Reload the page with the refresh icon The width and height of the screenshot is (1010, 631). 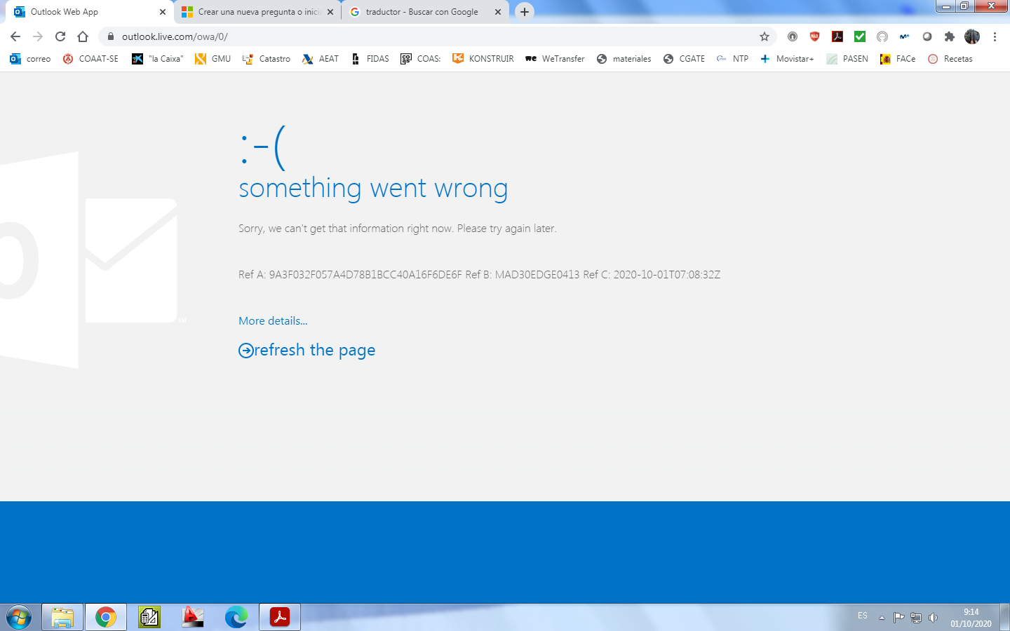pos(60,36)
